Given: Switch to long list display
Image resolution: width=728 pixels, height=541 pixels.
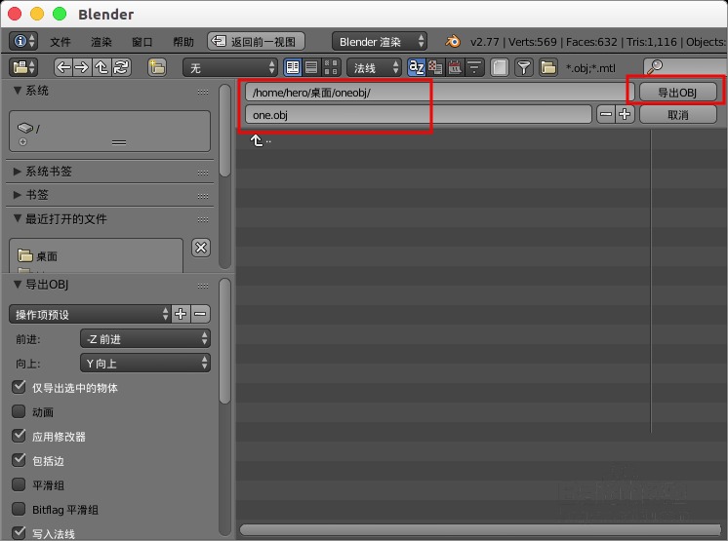Looking at the screenshot, I should tap(311, 67).
